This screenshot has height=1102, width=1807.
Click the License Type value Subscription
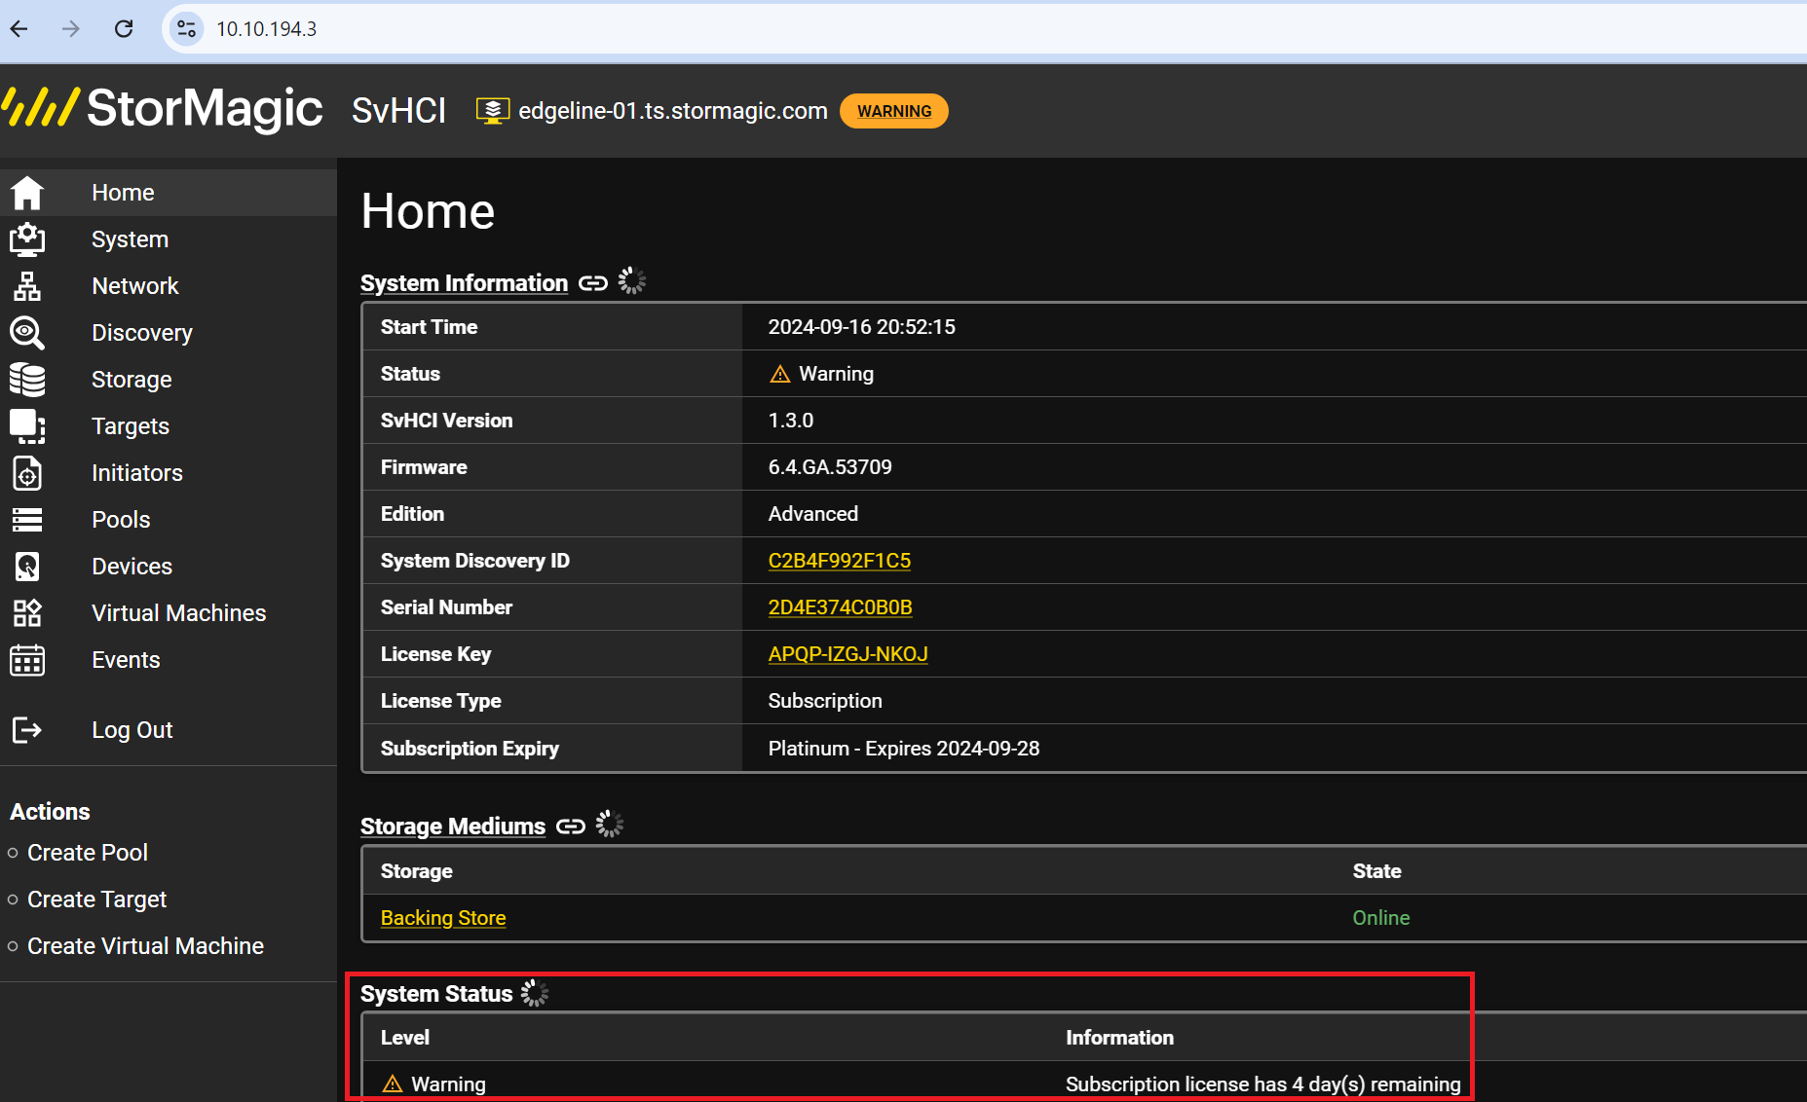[825, 701]
